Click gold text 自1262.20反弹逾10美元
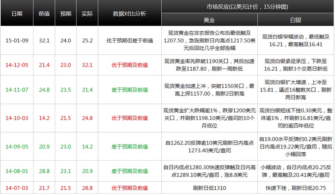Viewport: 335px width, 194px height. tap(209, 147)
